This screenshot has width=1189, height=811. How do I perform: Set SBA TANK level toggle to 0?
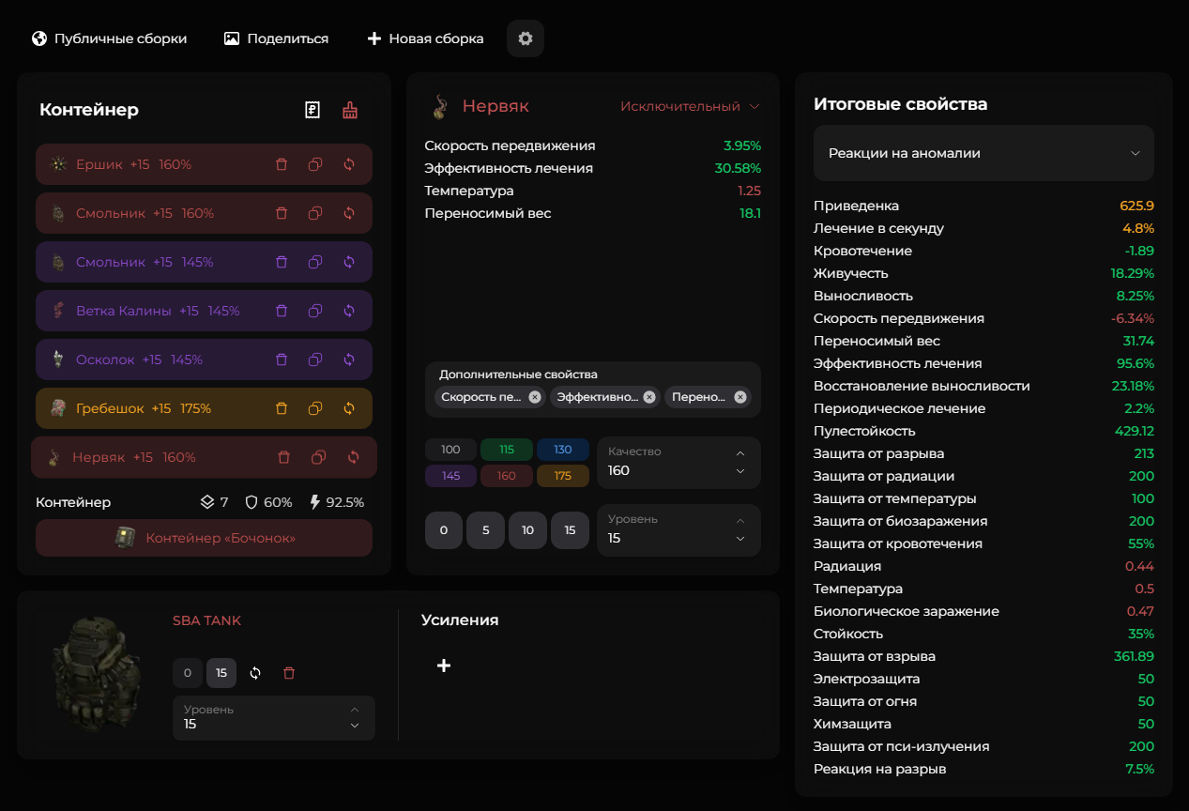tap(188, 673)
